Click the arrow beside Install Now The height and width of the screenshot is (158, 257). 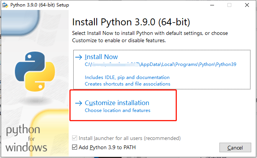click(x=79, y=57)
